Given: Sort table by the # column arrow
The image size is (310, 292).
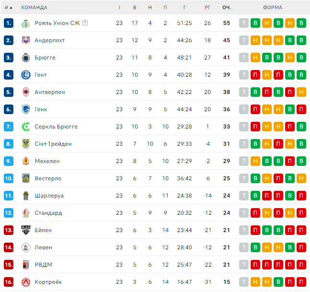Looking at the screenshot, I should 11,8.
